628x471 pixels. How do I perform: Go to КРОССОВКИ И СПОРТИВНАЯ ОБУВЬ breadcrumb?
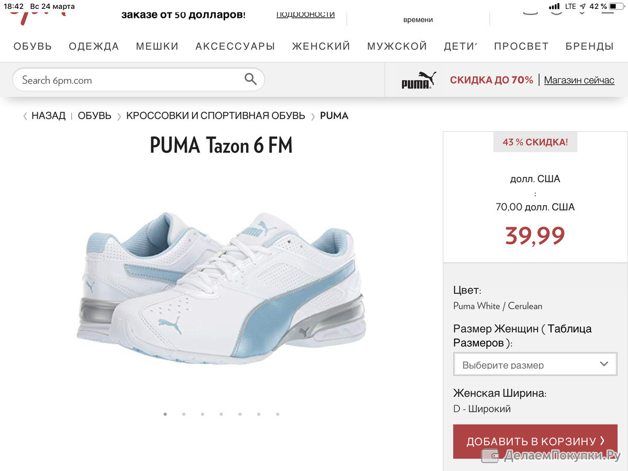click(x=216, y=116)
